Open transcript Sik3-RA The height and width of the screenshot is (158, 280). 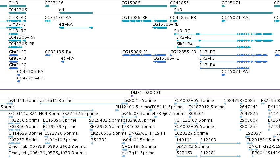click(185, 44)
